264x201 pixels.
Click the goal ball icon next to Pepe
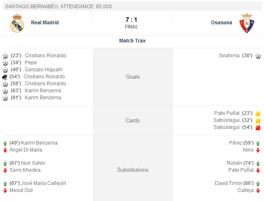click(5, 63)
